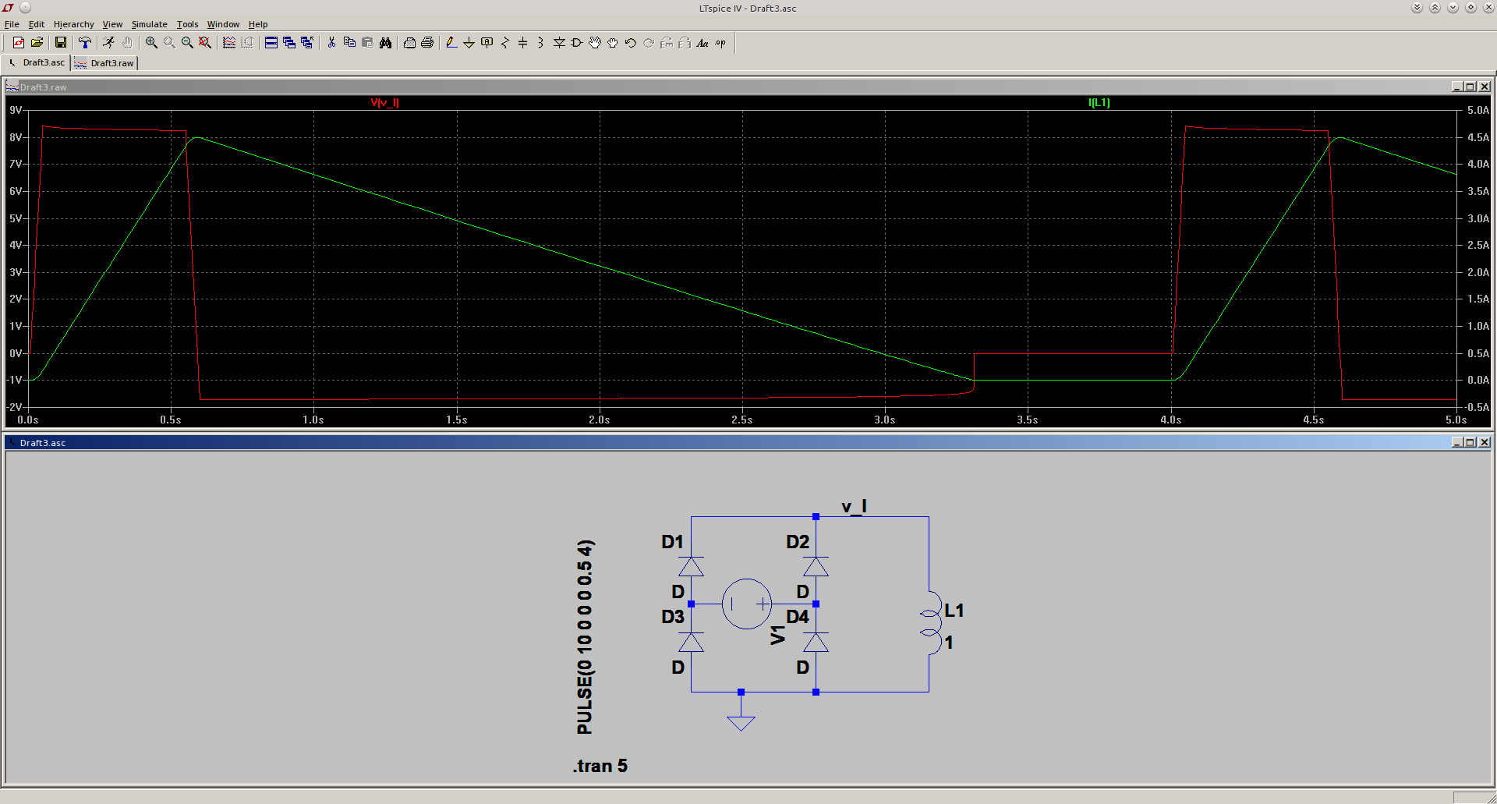Click the PULSE source value text
The image size is (1497, 804).
[x=585, y=636]
